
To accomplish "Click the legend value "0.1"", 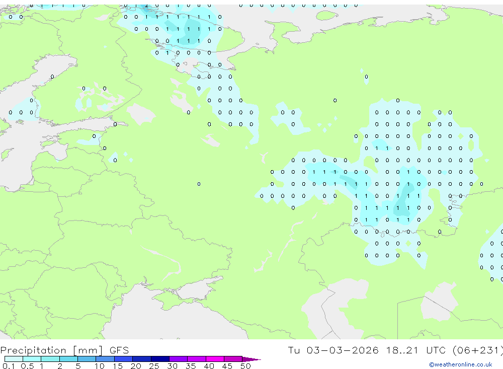I will pyautogui.click(x=9, y=366).
